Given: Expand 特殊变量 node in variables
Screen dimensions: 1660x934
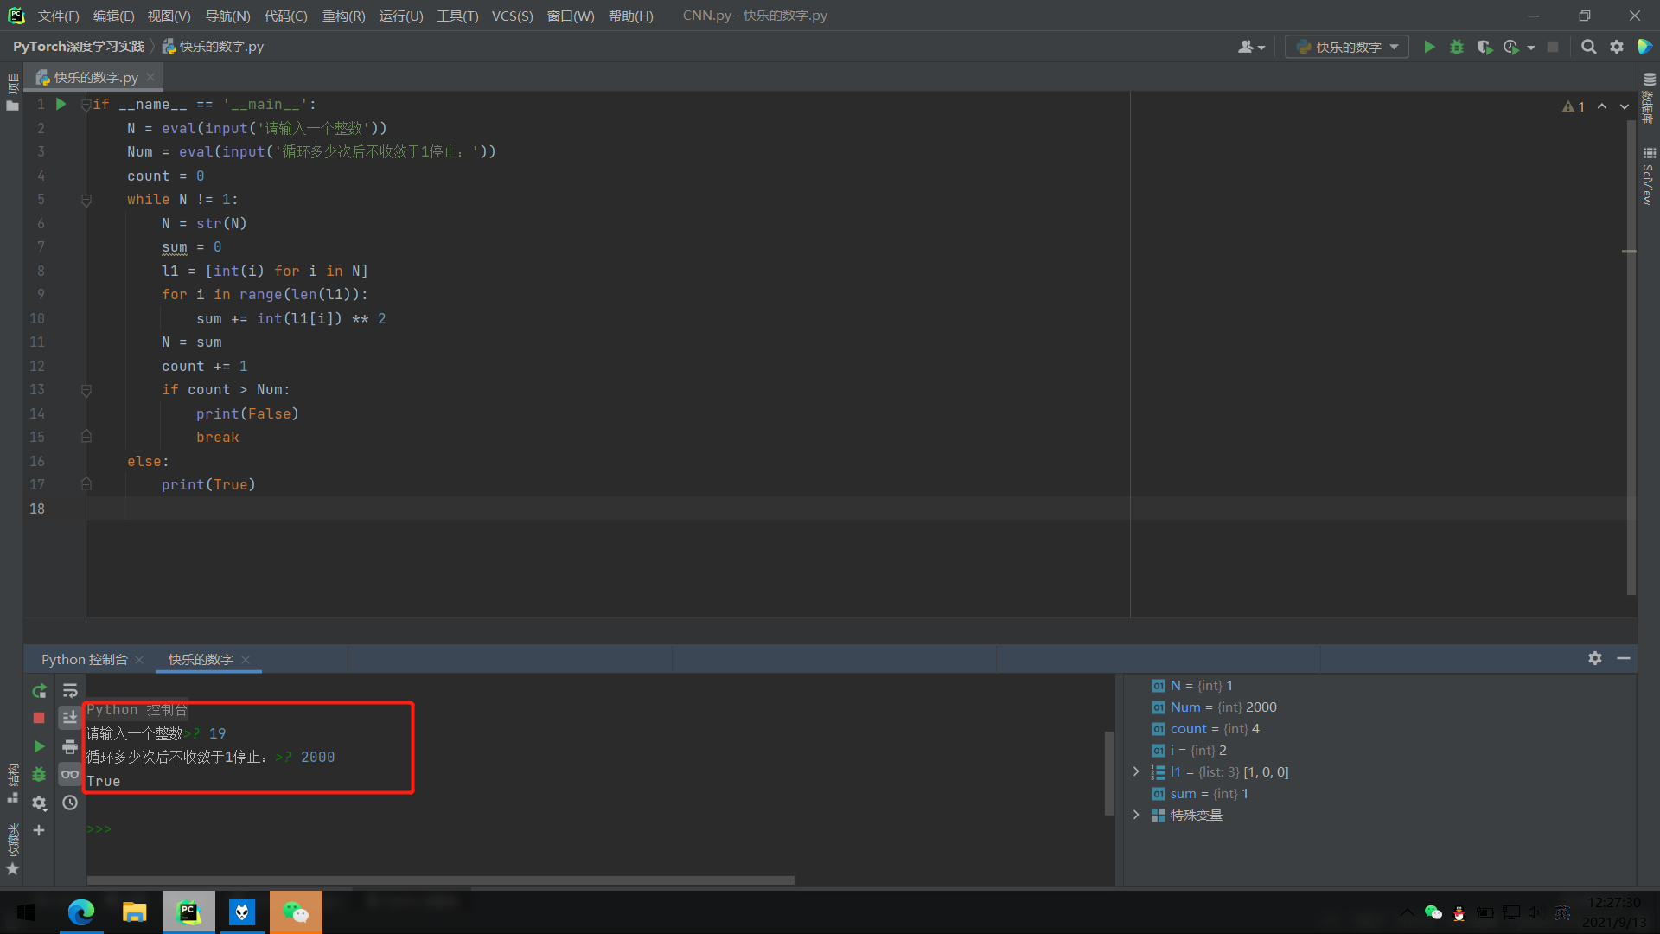Looking at the screenshot, I should click(x=1136, y=815).
